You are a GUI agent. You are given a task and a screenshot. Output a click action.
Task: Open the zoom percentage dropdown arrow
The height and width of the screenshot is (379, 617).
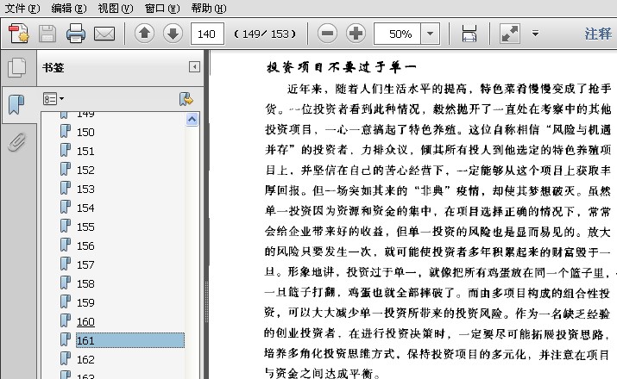pos(430,34)
